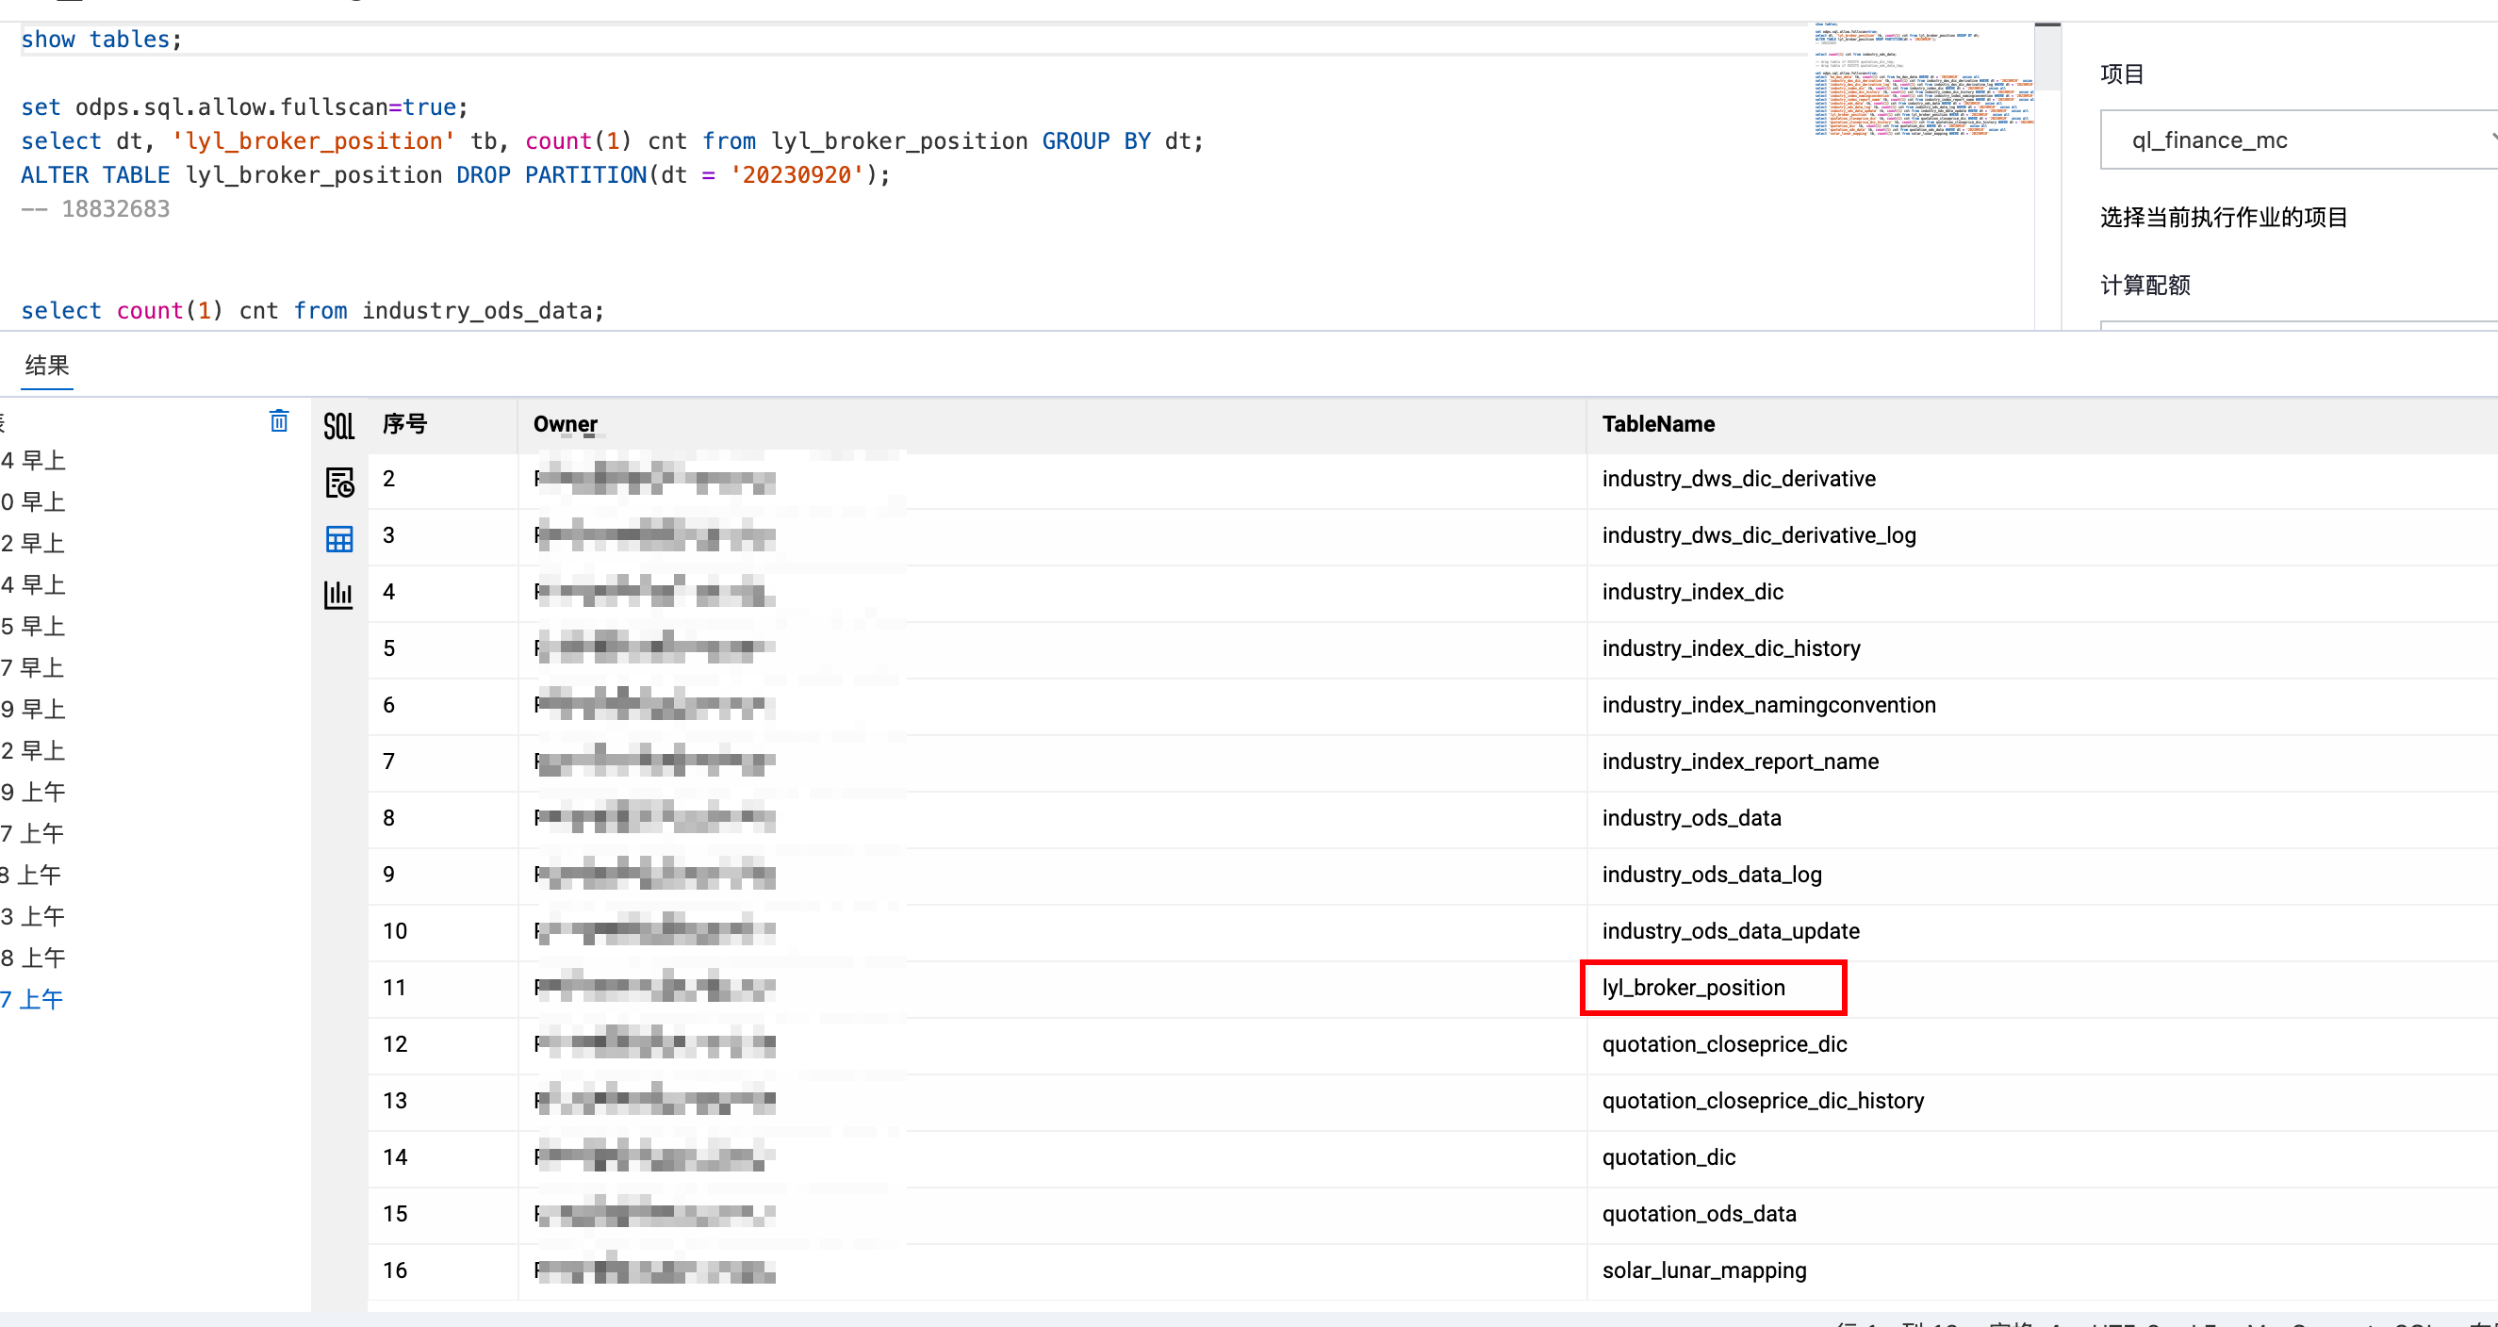
Task: Select cell 'quotation_ods_data'
Action: click(x=1699, y=1214)
